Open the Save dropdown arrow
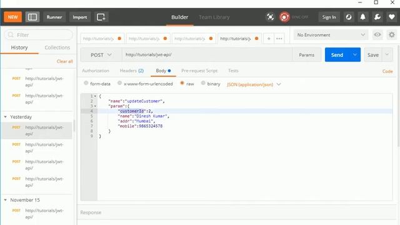 pyautogui.click(x=387, y=55)
